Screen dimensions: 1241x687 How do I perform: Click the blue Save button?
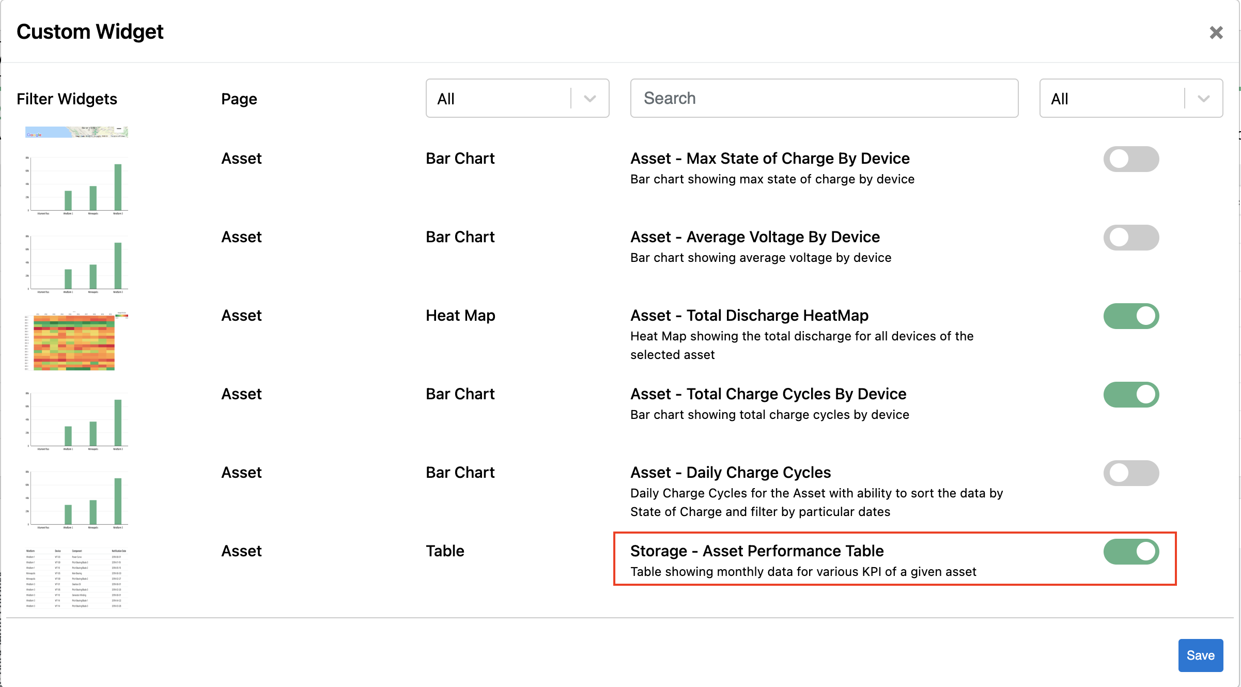point(1200,655)
